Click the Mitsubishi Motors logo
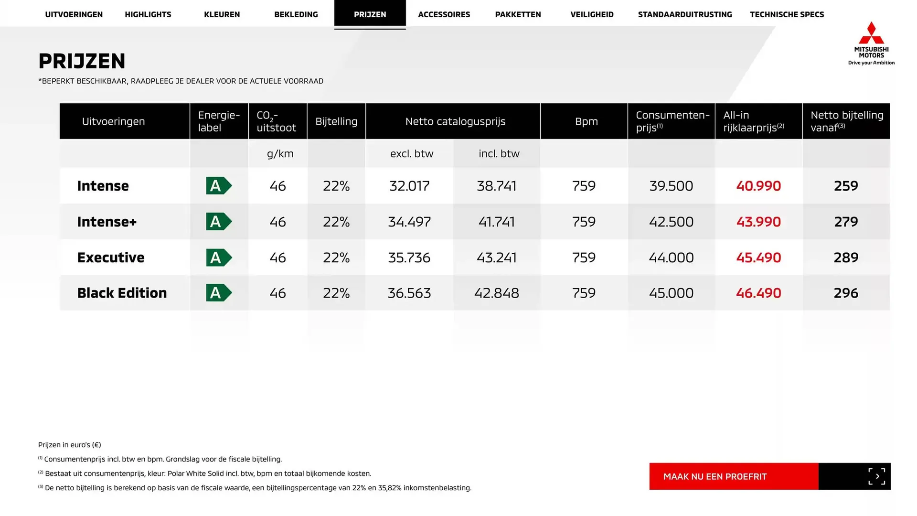 (x=871, y=43)
